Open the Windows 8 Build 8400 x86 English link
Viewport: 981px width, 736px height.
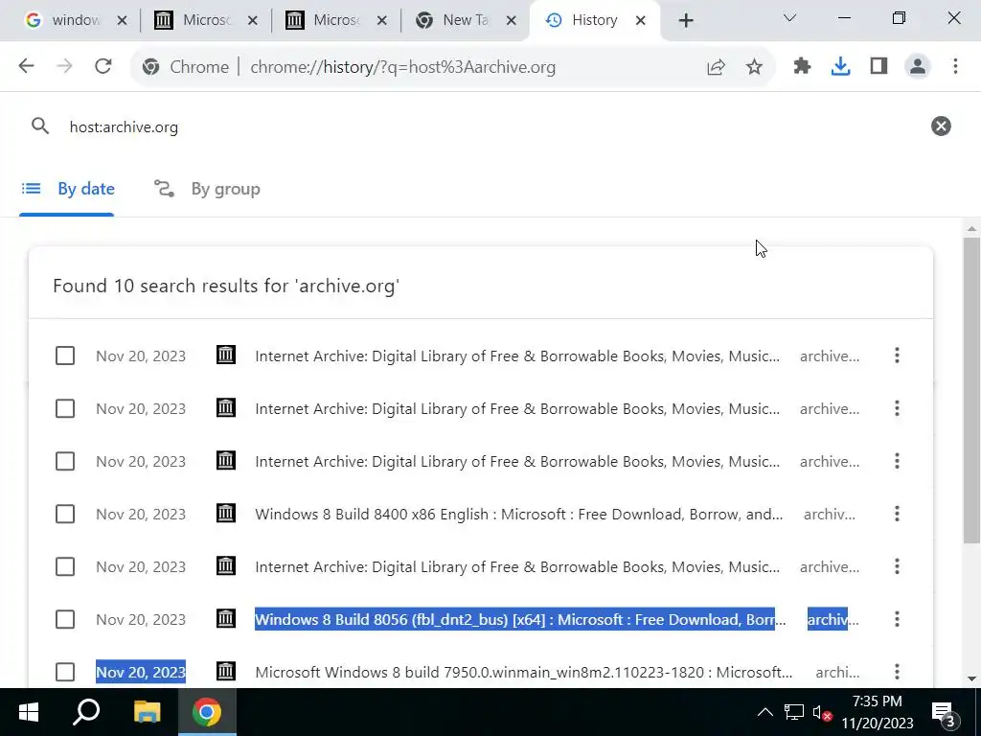click(518, 514)
